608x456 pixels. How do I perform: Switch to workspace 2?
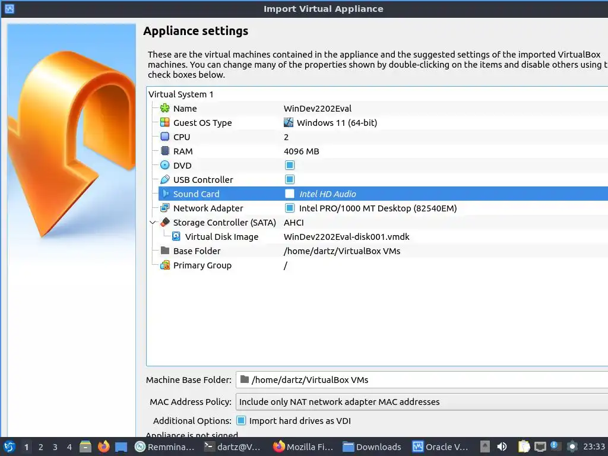click(41, 446)
